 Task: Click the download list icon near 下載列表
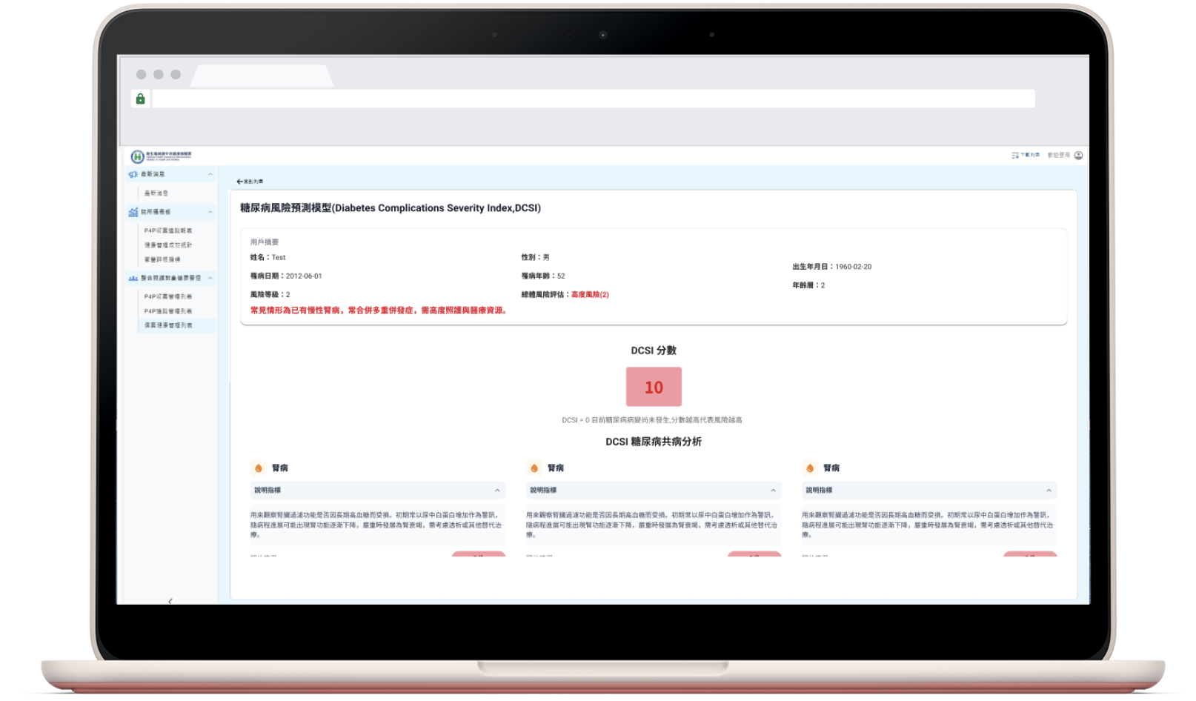click(x=1015, y=155)
